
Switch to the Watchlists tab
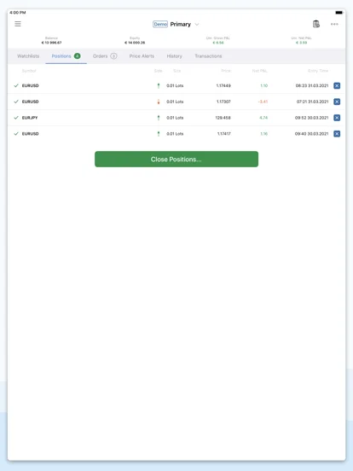28,55
